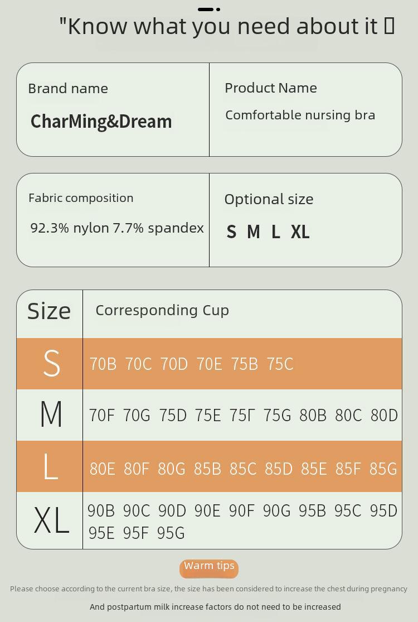Select the L size row label

tap(50, 466)
